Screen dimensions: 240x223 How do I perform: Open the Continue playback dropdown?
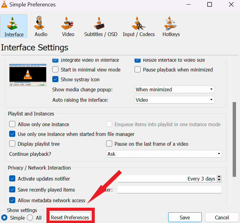coord(164,154)
